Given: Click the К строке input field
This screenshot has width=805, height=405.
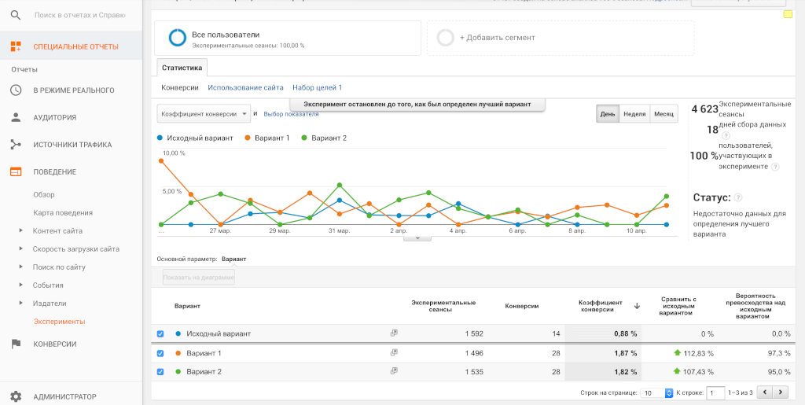Looking at the screenshot, I should pyautogui.click(x=715, y=392).
